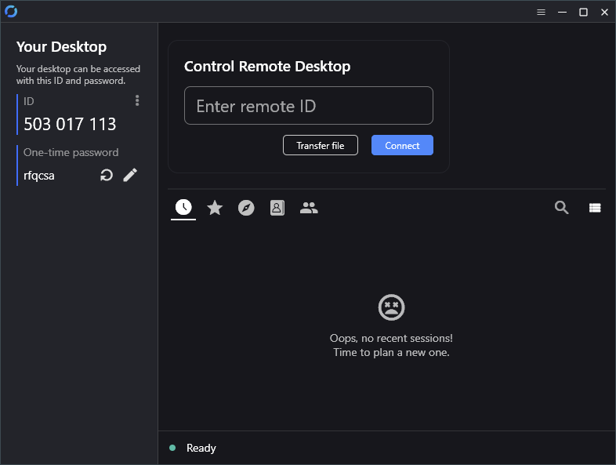Toggle the peer list view mode icon

(595, 208)
